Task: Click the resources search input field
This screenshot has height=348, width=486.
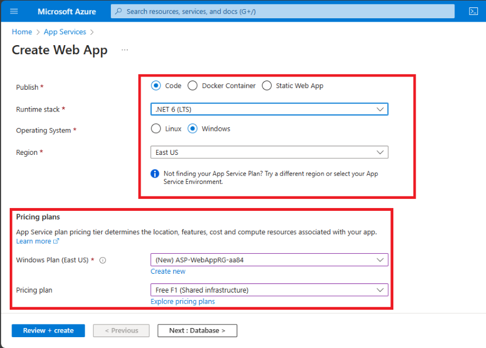Action: pos(257,11)
